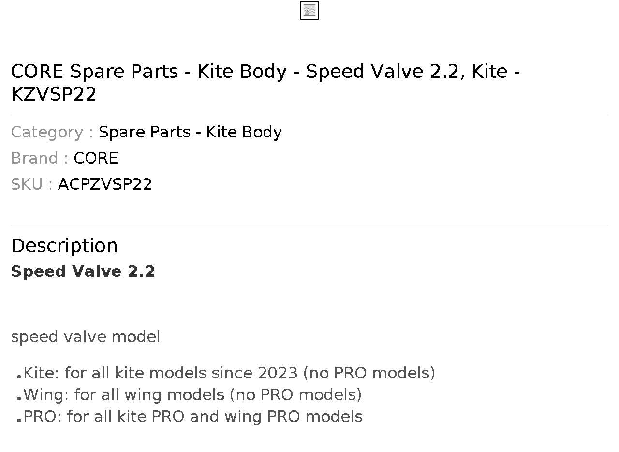619x452 pixels.
Task: Open the CORE brand link
Action: point(96,158)
